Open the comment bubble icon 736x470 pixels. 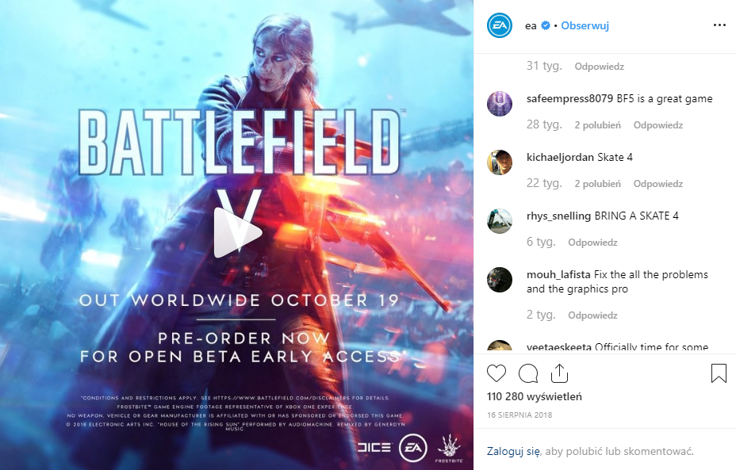click(528, 373)
